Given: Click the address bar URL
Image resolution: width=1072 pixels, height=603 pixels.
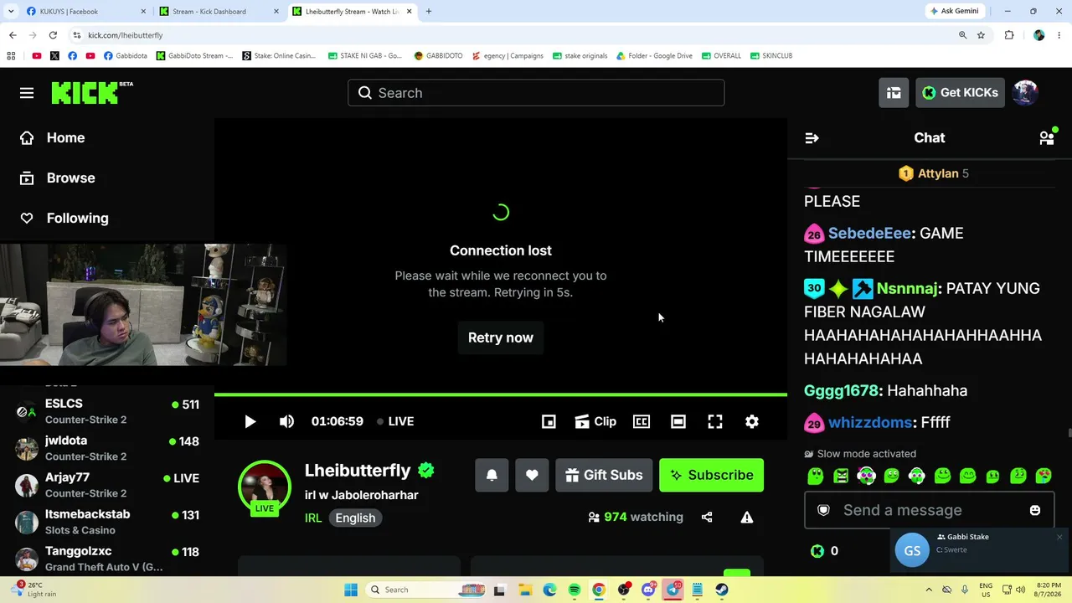Looking at the screenshot, I should [x=126, y=35].
